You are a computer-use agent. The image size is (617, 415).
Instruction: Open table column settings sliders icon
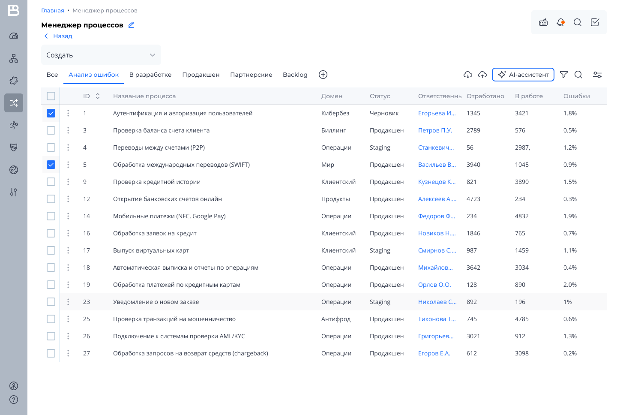[597, 75]
